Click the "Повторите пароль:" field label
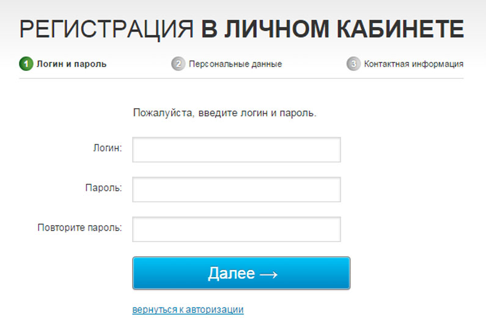This screenshot has width=486, height=332. (x=79, y=227)
